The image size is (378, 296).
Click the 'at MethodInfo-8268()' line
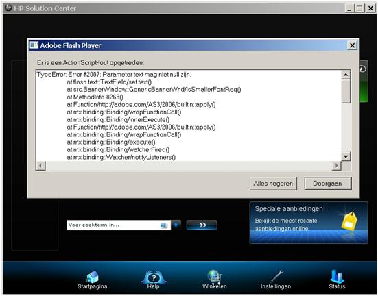pos(95,97)
